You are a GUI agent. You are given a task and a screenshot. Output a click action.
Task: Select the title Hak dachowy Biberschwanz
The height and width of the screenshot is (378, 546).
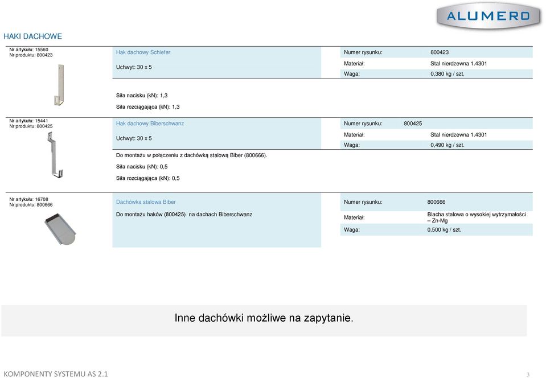(x=150, y=124)
